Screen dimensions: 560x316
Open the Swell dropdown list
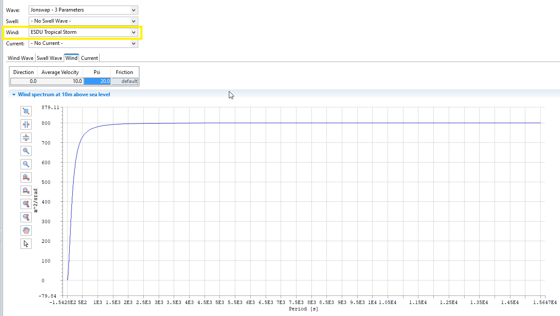(x=133, y=21)
